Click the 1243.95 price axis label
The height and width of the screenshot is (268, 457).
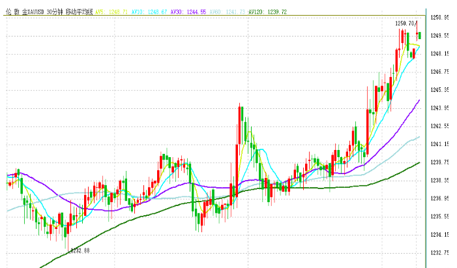[441, 108]
